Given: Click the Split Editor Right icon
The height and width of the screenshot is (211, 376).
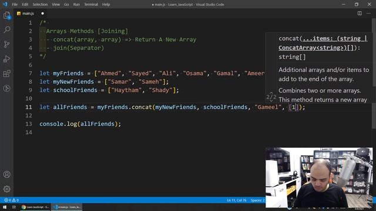Looking at the screenshot, I should (x=360, y=13).
